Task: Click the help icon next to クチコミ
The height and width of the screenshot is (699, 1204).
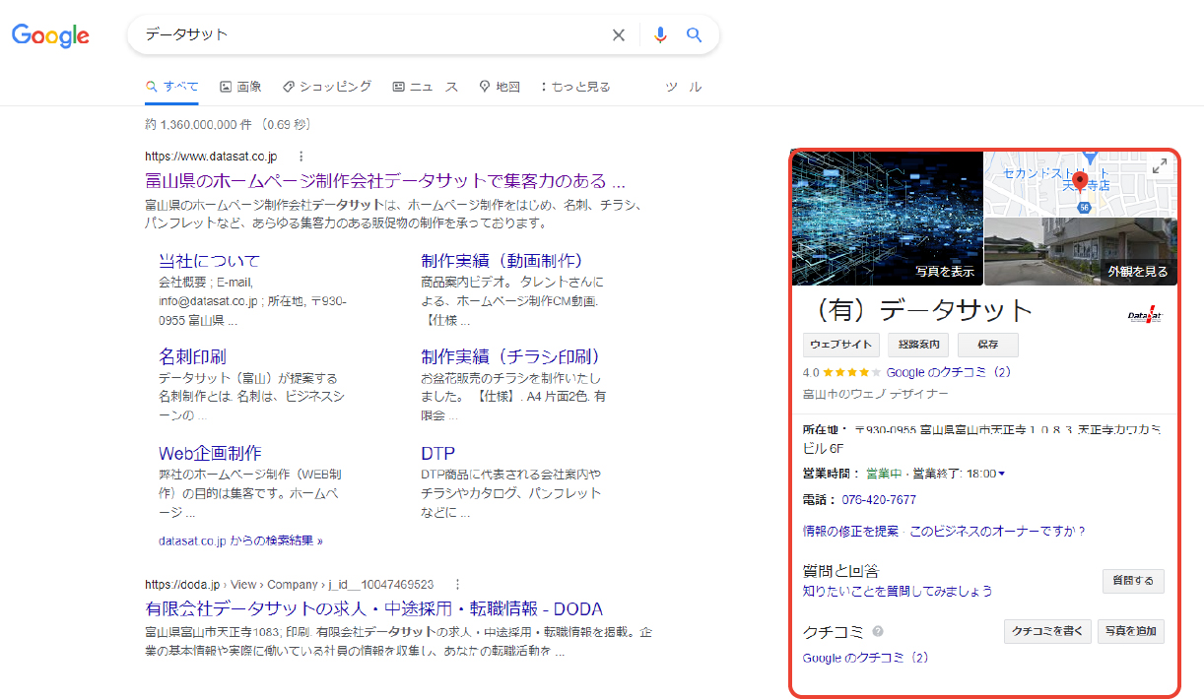Action: (x=878, y=632)
